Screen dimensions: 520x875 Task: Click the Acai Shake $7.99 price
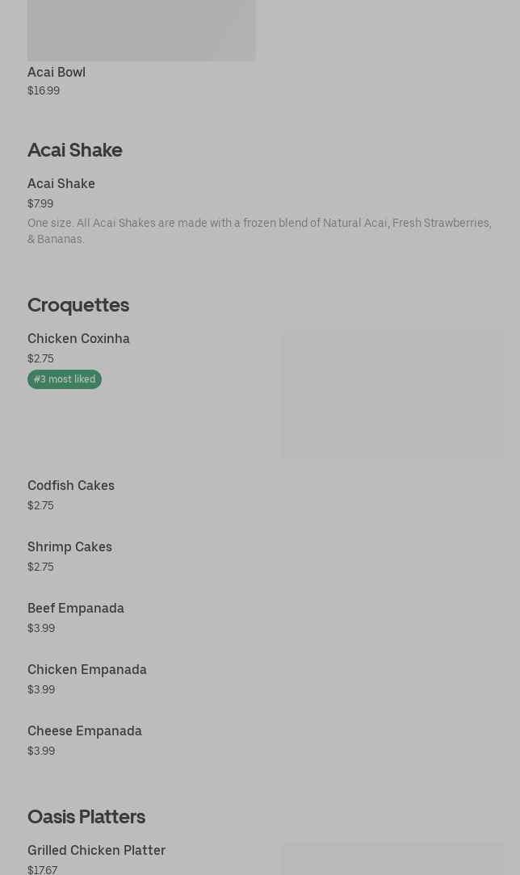click(40, 203)
